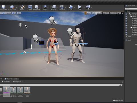Click the Play button in toolbar
137x103 pixels.
point(80,7)
